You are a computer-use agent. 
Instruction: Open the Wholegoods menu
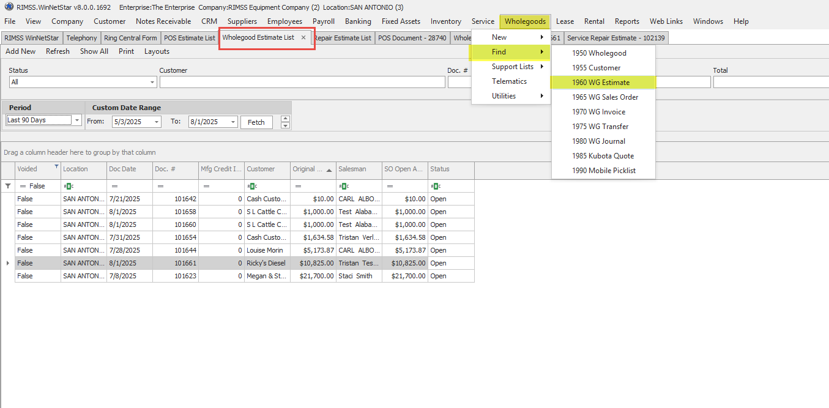(525, 21)
